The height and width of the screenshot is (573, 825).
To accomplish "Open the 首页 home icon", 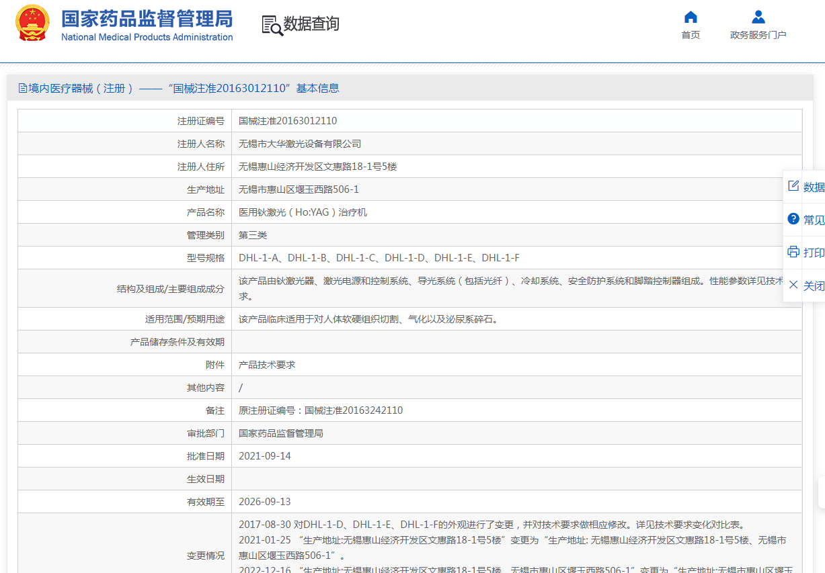I will tap(691, 17).
